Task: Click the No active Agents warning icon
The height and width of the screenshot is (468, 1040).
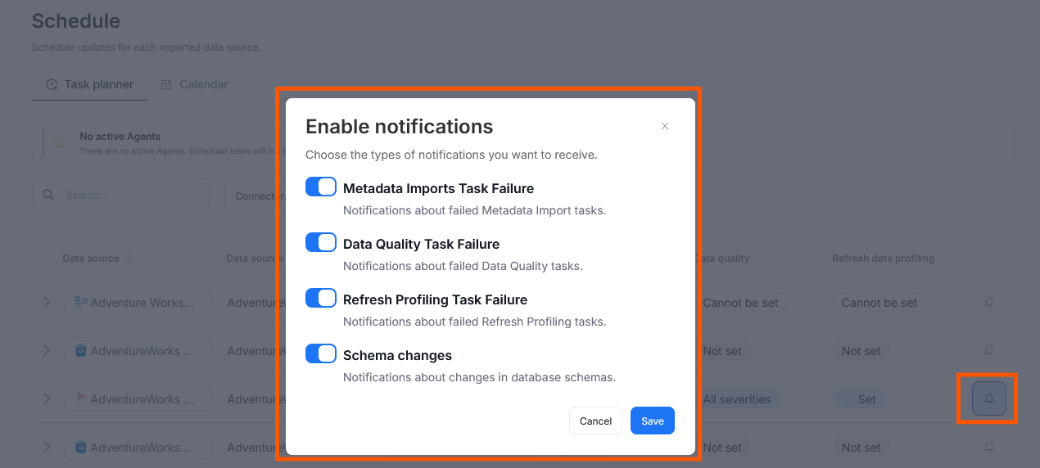Action: coord(59,142)
